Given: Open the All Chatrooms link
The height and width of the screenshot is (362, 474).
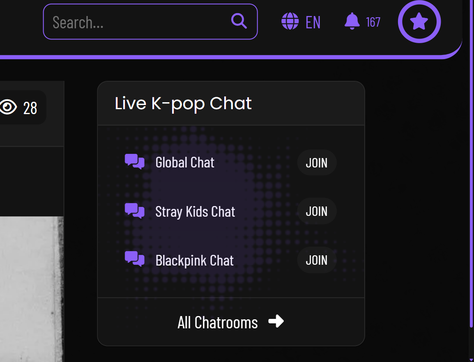Looking at the screenshot, I should point(218,323).
